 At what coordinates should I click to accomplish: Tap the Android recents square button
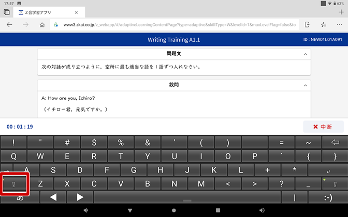[x=218, y=210]
